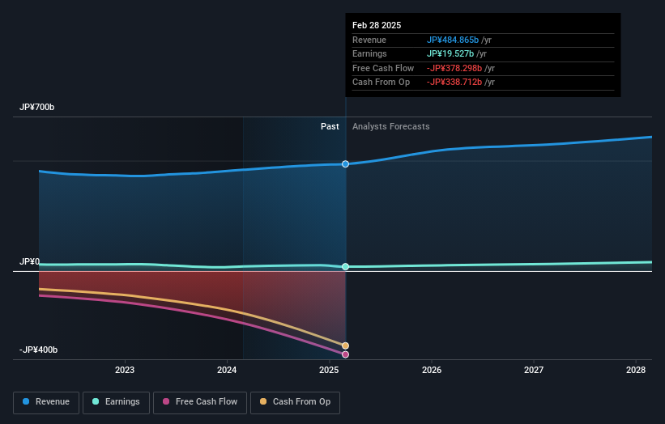665x424 pixels.
Task: Click the blue Revenue data point marker
Action: pos(345,164)
